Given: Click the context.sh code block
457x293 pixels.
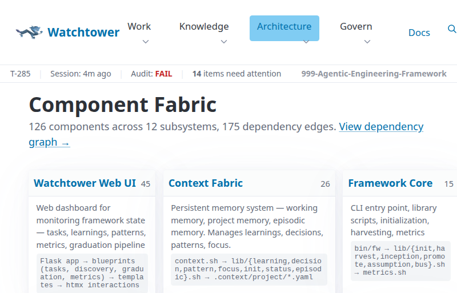Looking at the screenshot, I should click(249, 269).
